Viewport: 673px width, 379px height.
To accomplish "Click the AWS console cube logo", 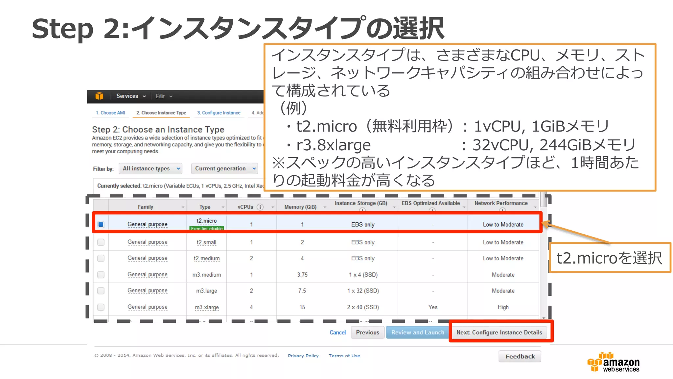I will click(x=99, y=96).
